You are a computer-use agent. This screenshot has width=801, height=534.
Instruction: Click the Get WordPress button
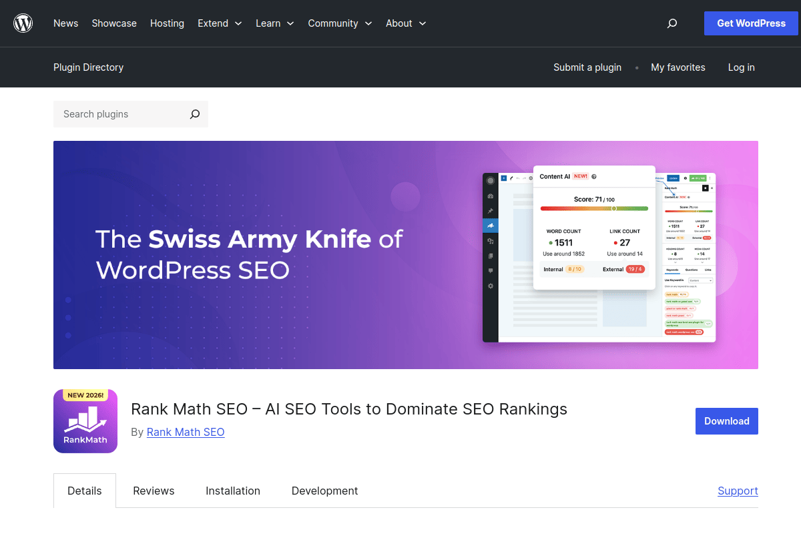(751, 23)
